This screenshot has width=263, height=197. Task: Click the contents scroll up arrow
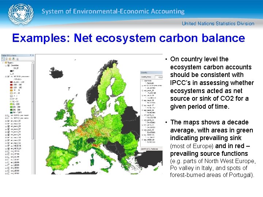[x=33, y=63]
